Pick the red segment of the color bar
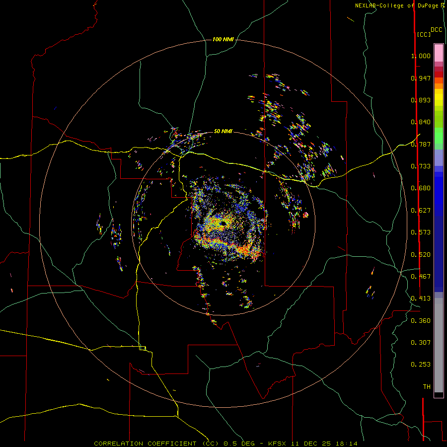The width and height of the screenshot is (447, 447). (x=439, y=74)
